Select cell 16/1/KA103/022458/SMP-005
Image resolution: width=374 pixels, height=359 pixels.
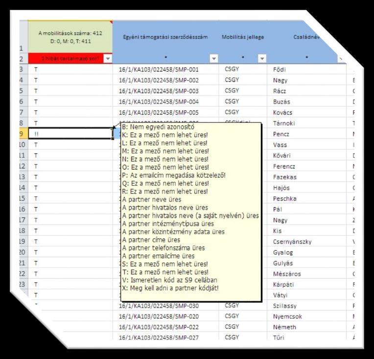point(166,113)
